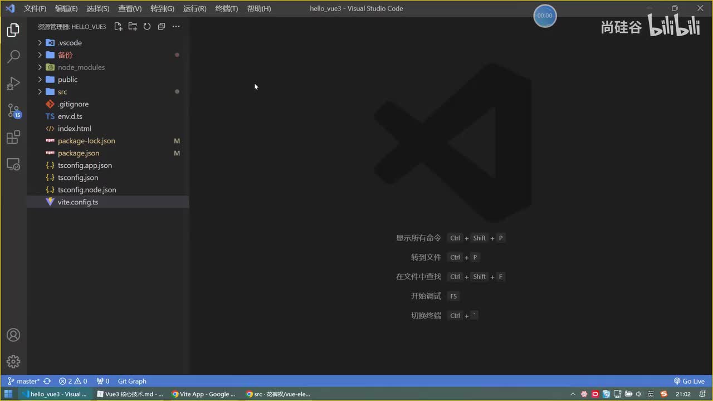Screen dimensions: 713x401
Task: Open the Manage settings gear
Action: (13, 361)
